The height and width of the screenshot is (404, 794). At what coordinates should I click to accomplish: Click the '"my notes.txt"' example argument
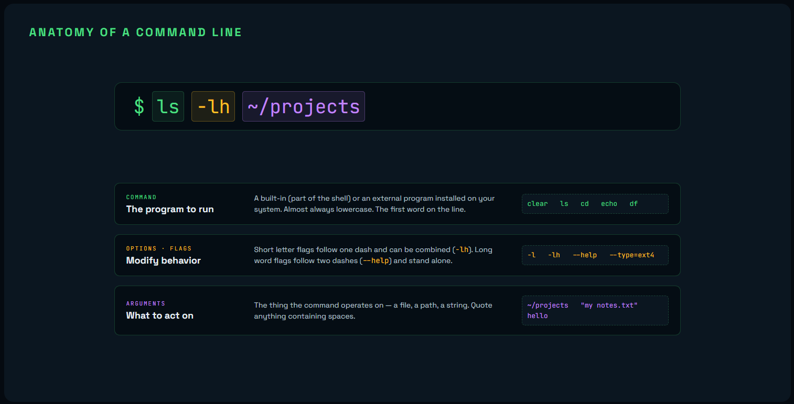[609, 305]
